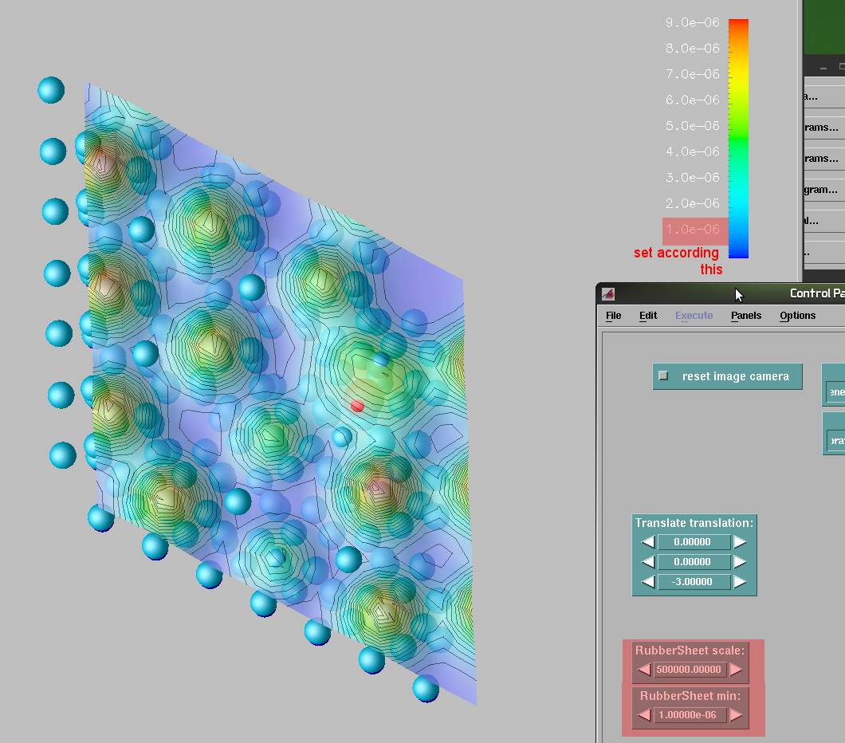Increment the -3.00000 translation value

point(740,582)
